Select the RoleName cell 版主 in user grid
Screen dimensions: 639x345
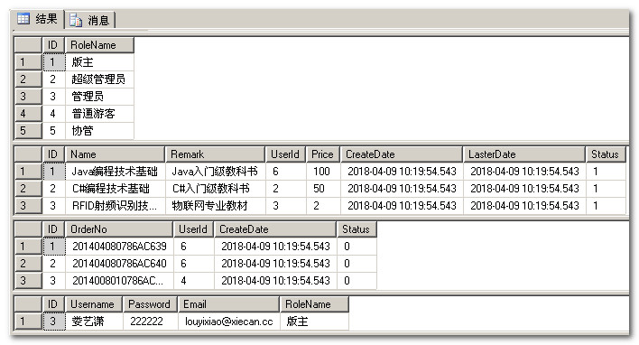click(314, 322)
